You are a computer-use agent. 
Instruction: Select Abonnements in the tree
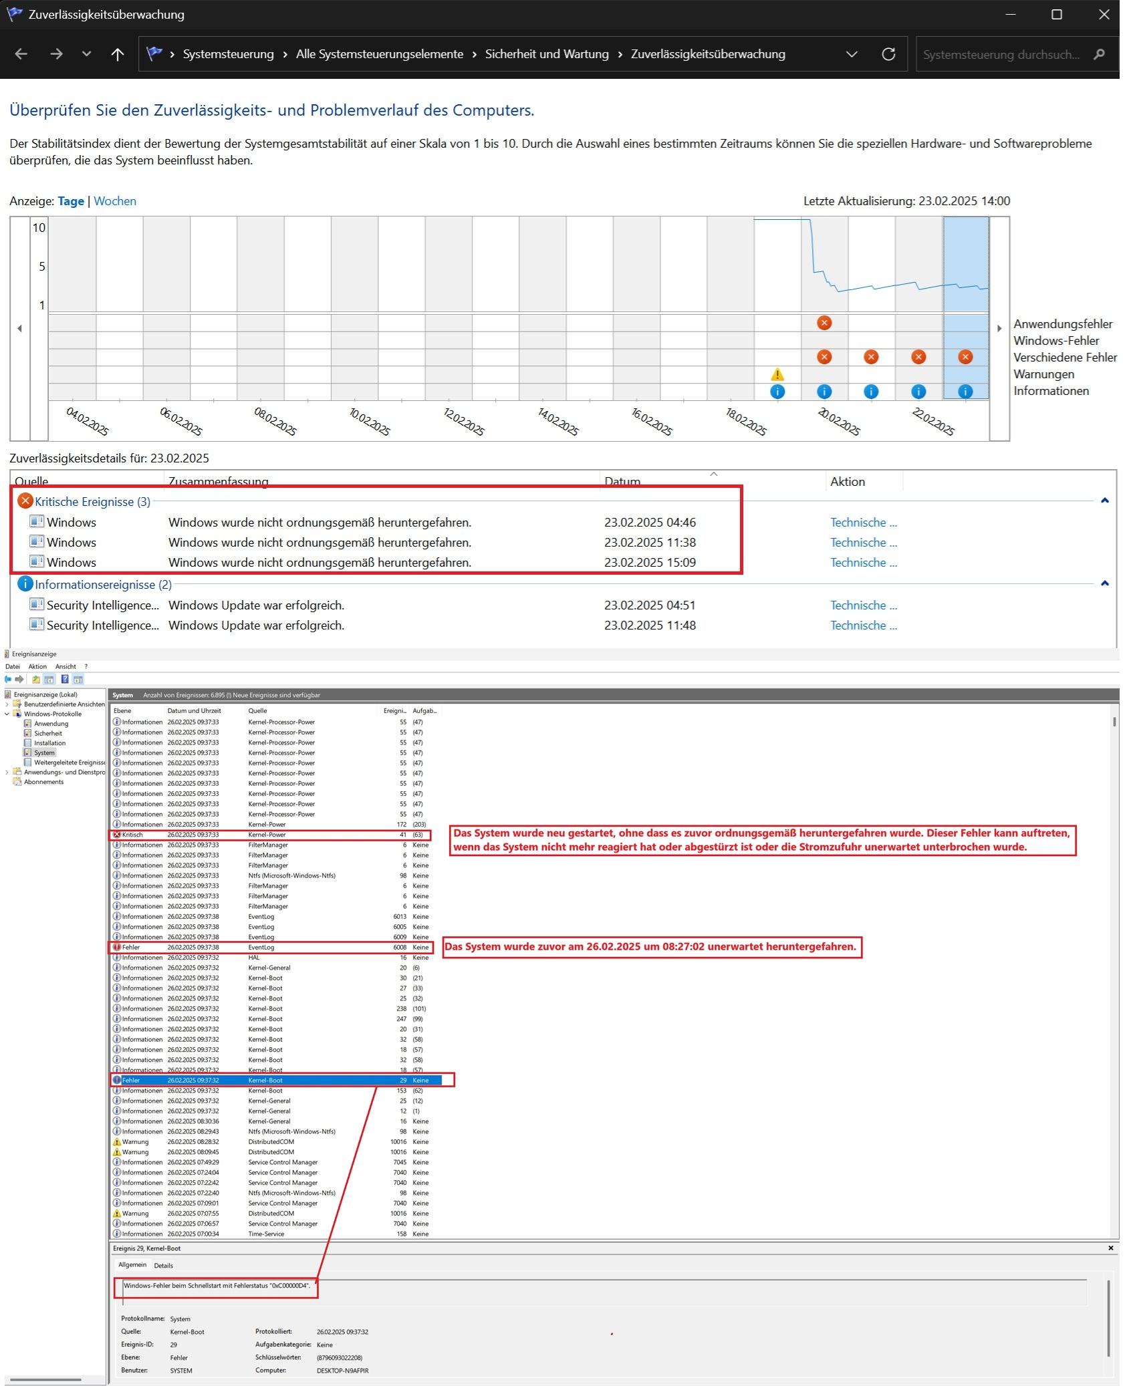pyautogui.click(x=43, y=782)
